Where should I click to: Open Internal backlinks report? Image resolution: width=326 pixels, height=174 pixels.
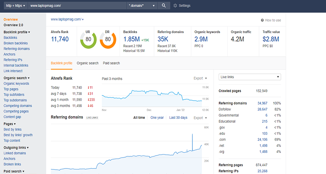pyautogui.click(x=16, y=65)
